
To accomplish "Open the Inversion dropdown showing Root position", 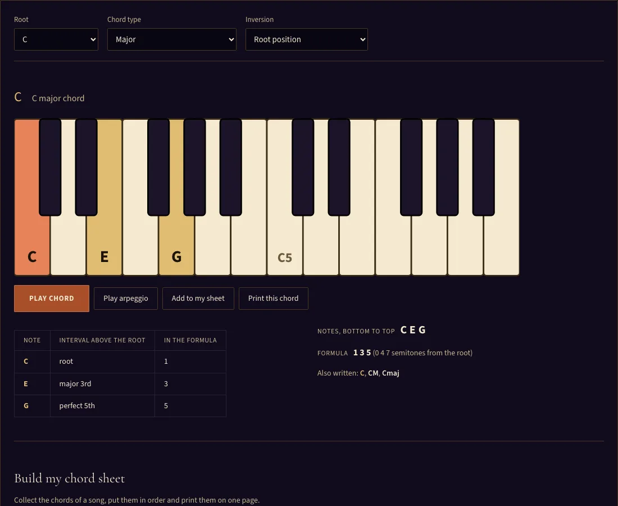I will (x=307, y=39).
